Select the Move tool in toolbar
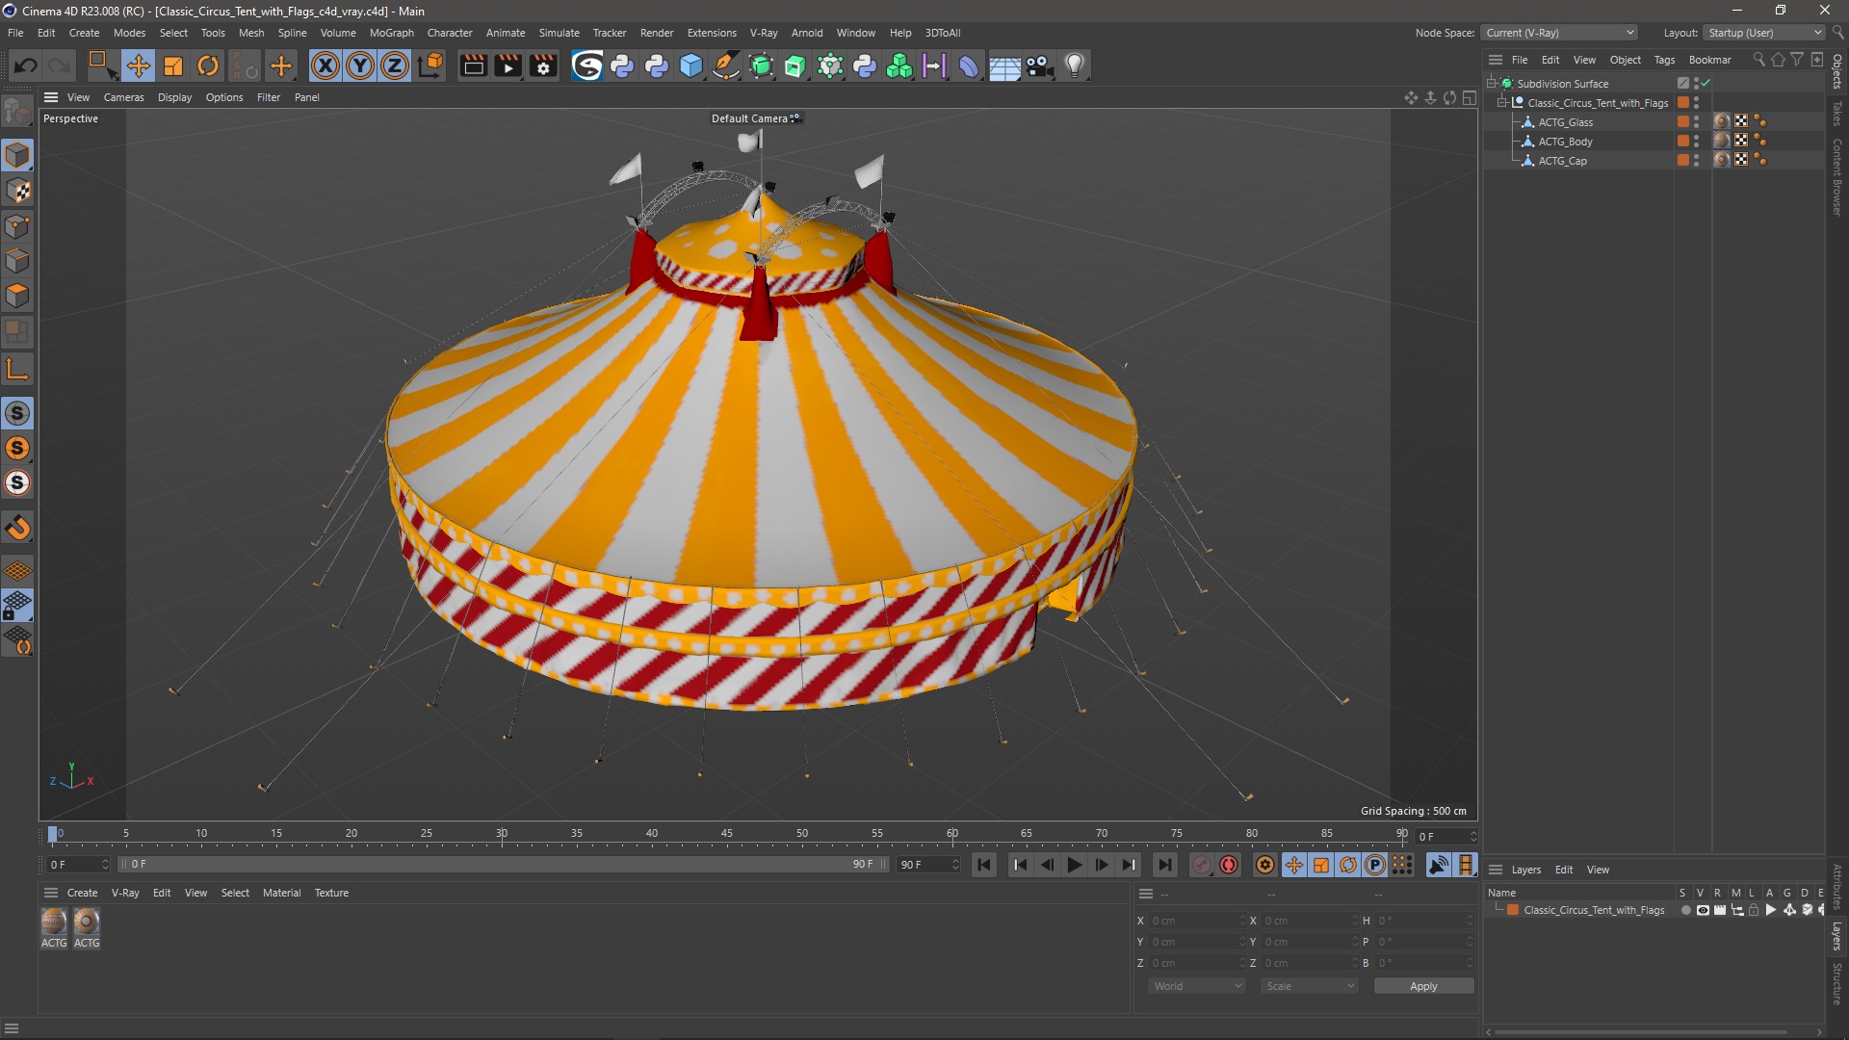Image resolution: width=1849 pixels, height=1040 pixels. coord(138,65)
